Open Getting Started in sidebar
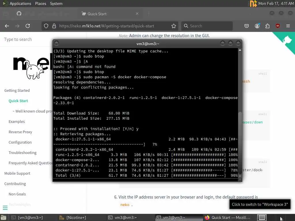Screen dimensions: 295x221 coord(17,90)
